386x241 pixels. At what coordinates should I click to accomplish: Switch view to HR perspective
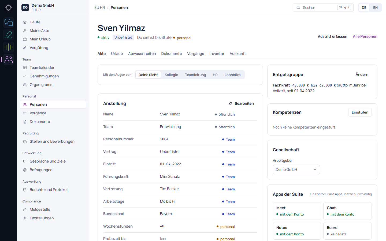(x=215, y=75)
